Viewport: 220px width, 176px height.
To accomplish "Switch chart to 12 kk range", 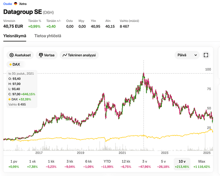I will point(126,164).
